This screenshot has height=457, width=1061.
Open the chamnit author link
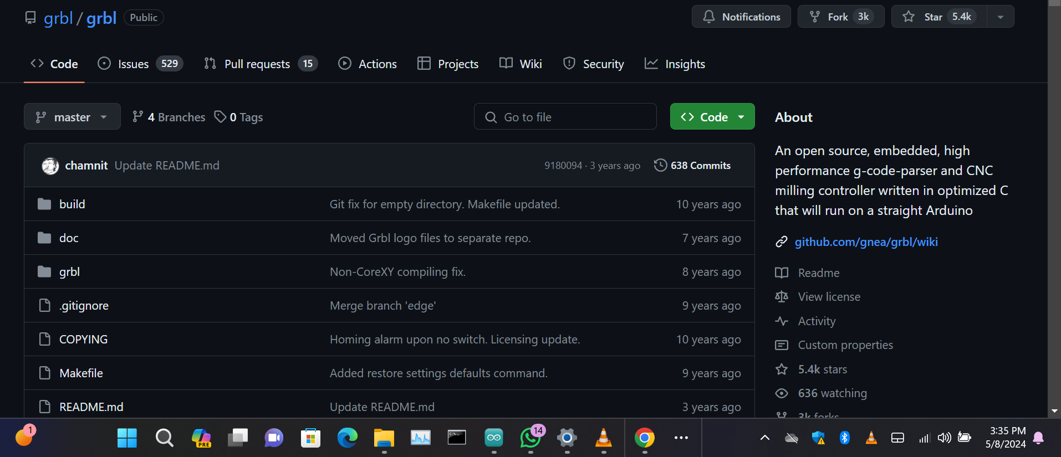point(86,166)
